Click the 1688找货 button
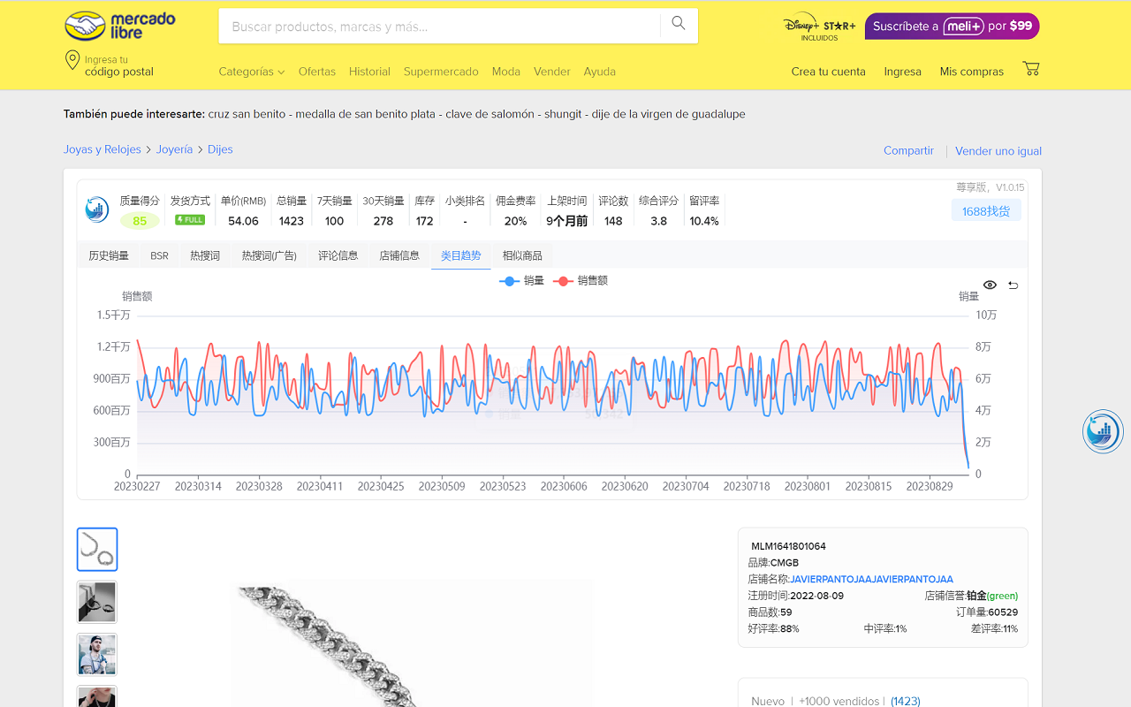 click(986, 211)
